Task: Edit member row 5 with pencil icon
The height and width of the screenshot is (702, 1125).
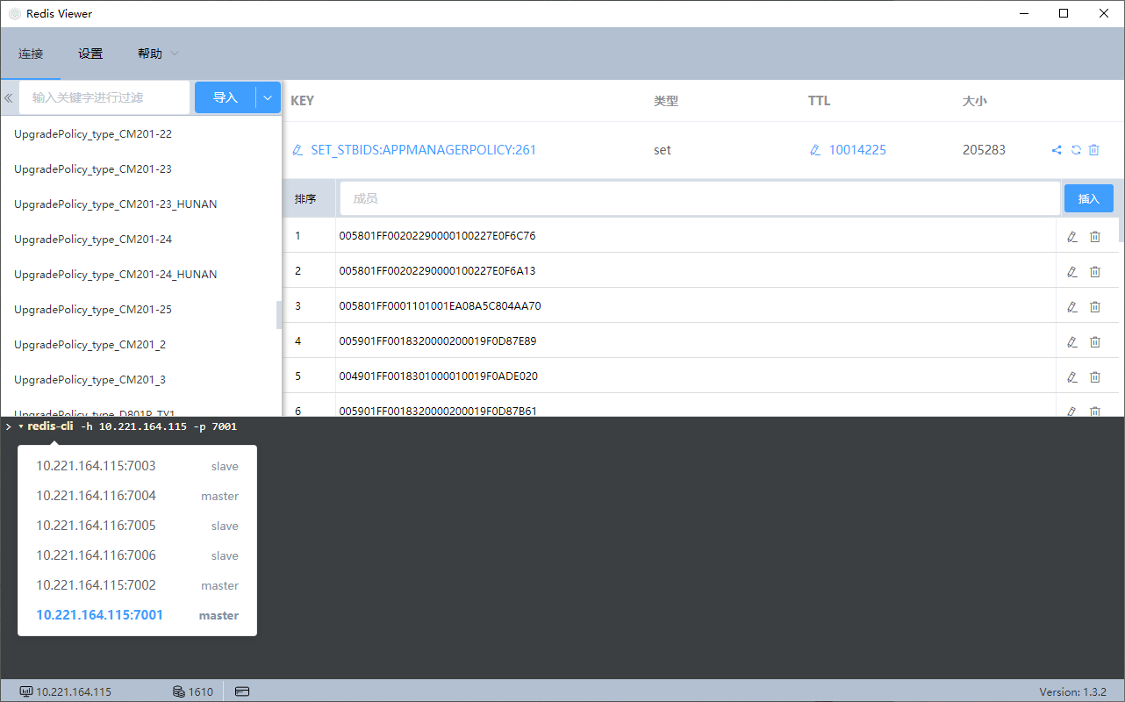Action: pos(1071,376)
